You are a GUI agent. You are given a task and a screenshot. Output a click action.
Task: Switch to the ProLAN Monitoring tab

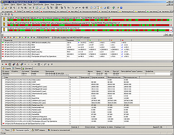coord(48,12)
